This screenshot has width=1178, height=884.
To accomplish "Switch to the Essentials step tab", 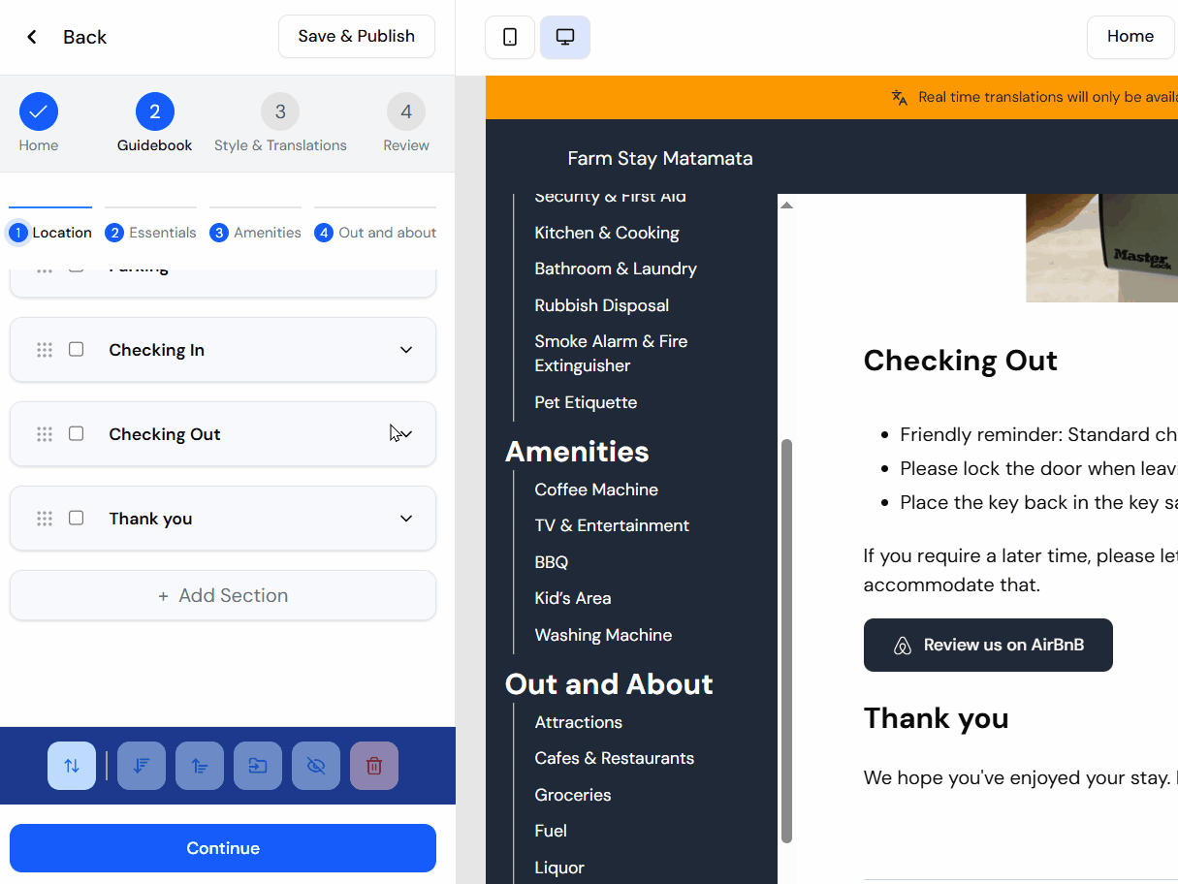I will point(150,232).
